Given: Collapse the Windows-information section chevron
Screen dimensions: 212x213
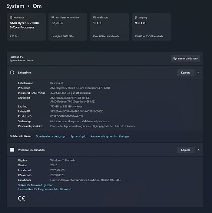Looking at the screenshot, I should (x=198, y=150).
